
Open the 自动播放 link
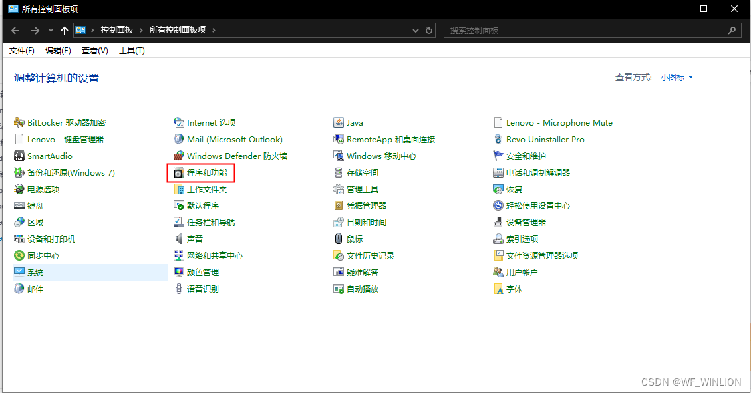click(363, 289)
